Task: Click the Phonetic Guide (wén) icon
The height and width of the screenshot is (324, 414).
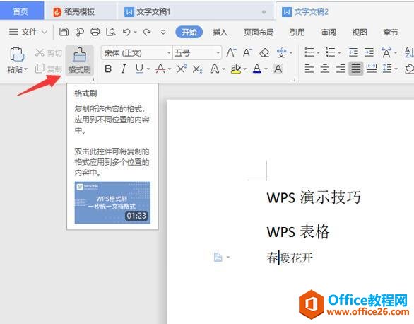Action: [281, 52]
